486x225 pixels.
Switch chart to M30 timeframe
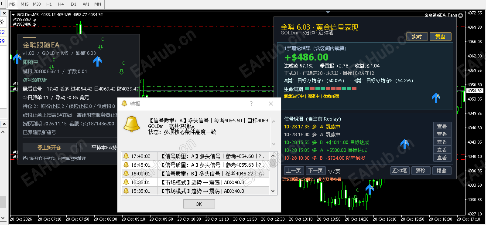coord(37,4)
